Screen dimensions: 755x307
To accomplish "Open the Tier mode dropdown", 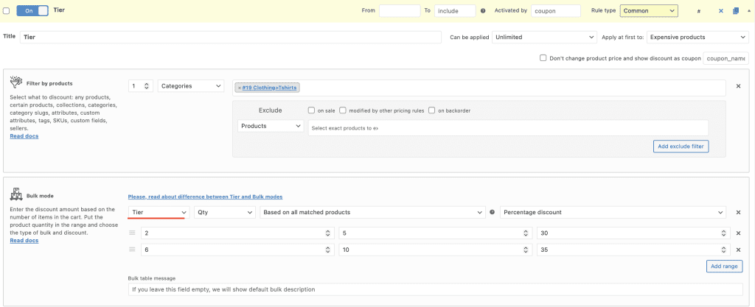I will click(158, 212).
